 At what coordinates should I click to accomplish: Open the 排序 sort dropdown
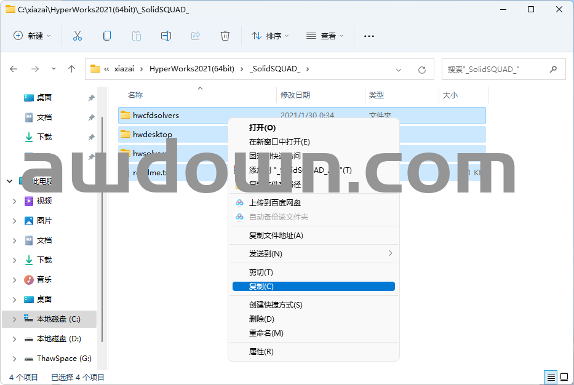pyautogui.click(x=270, y=36)
